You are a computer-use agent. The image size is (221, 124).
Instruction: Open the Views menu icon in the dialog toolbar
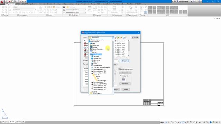coord(124,38)
